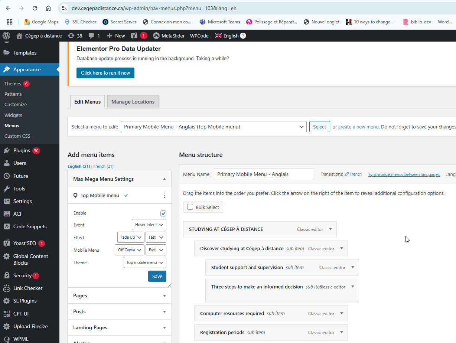Open the Yoast icon in admin bar
This screenshot has width=456, height=343.
(x=134, y=36)
